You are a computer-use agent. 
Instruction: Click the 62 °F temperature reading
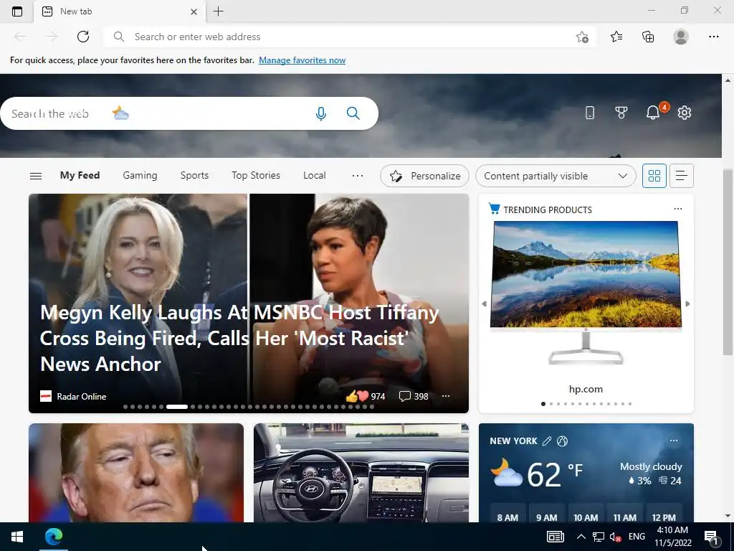[x=555, y=474]
